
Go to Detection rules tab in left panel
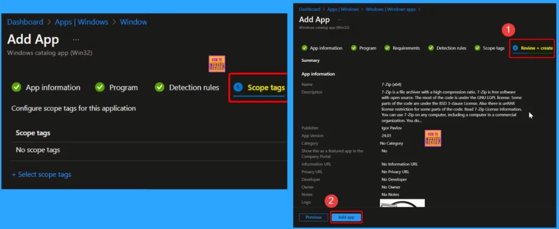point(187,87)
